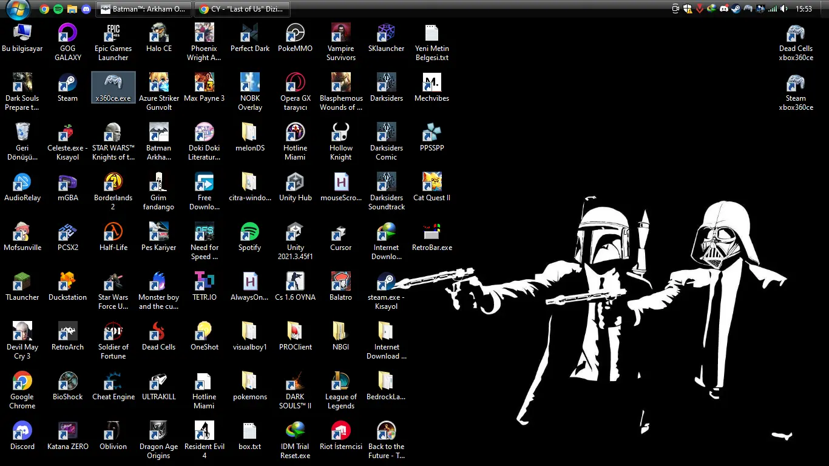Open the Bu bilgisayar icon

click(22, 38)
